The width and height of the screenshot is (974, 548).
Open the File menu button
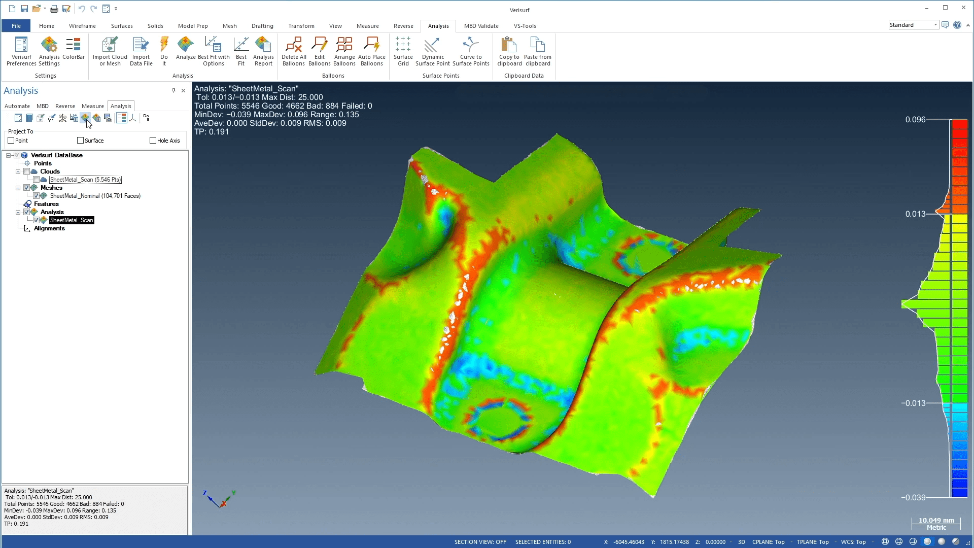click(x=16, y=26)
